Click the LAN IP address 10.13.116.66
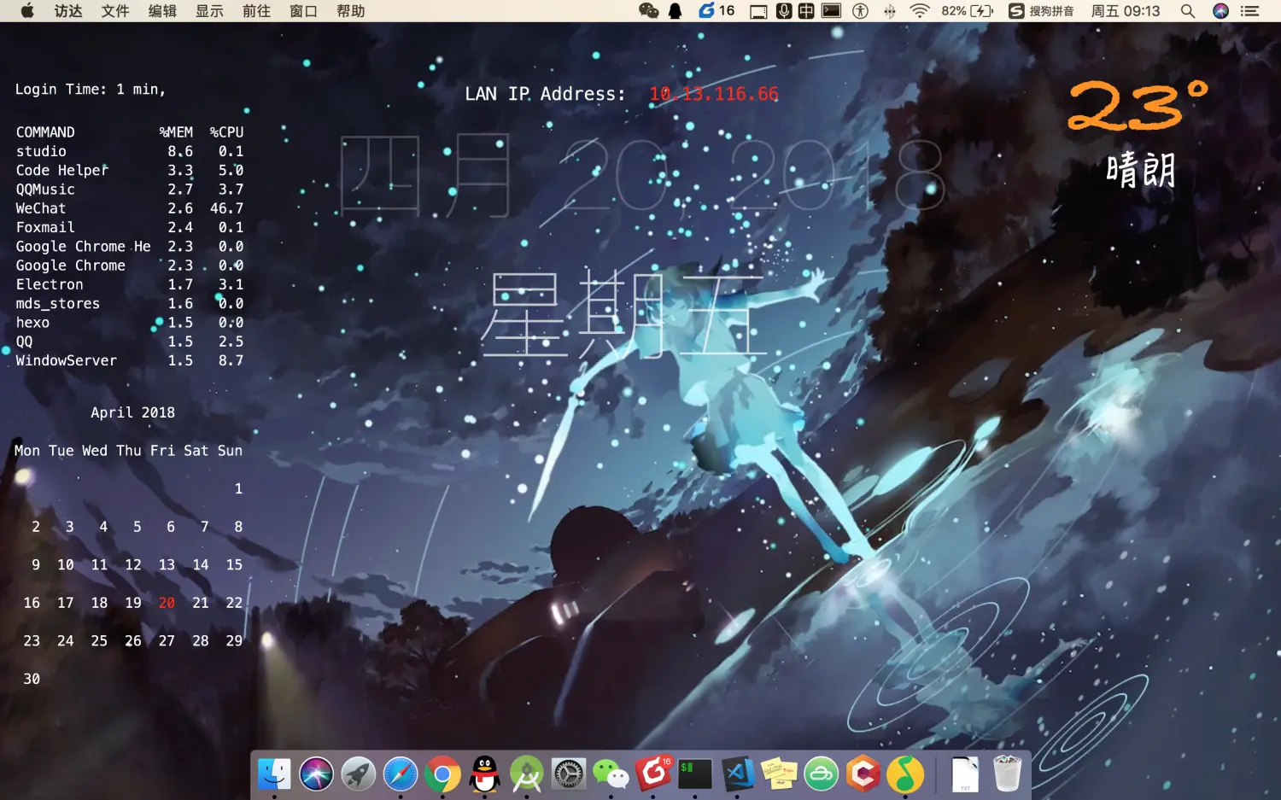The width and height of the screenshot is (1281, 800). point(714,94)
